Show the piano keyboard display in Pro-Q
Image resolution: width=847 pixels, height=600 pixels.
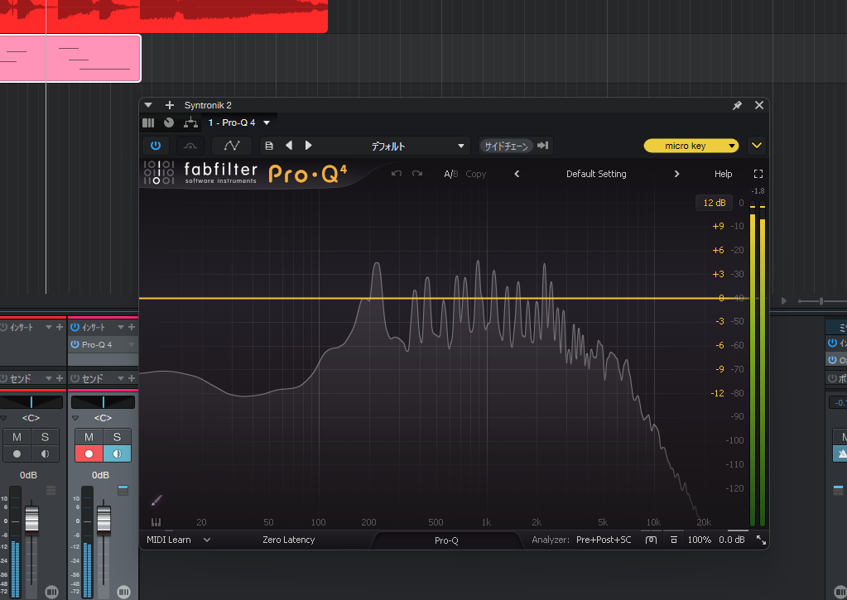coord(155,522)
